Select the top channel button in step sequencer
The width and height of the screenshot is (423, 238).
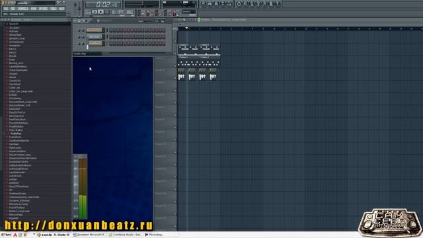point(94,30)
